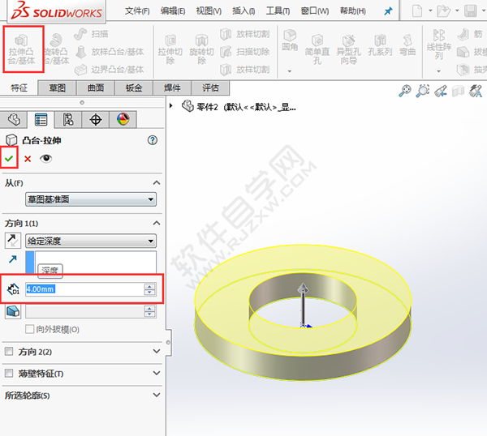Choose the Swept Boss (扫描) tool
This screenshot has width=487, height=436.
click(91, 34)
